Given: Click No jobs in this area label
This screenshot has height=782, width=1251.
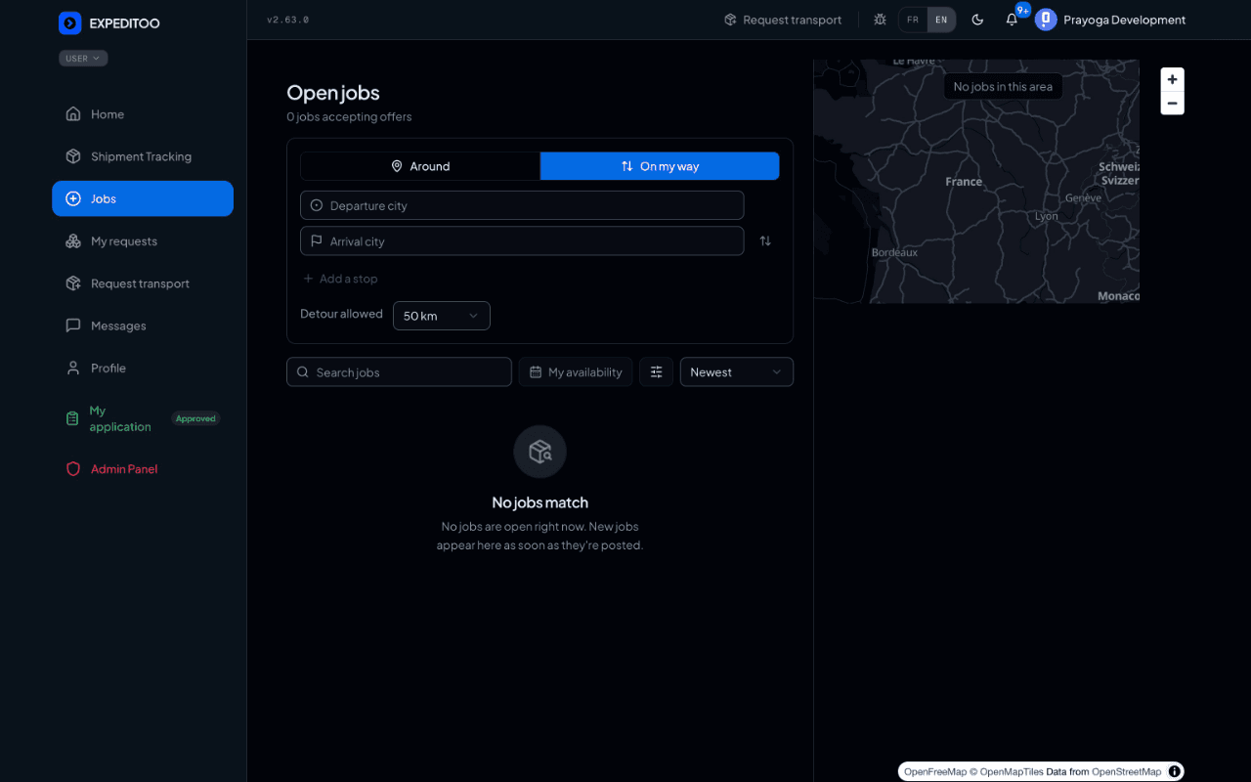Looking at the screenshot, I should 1003,87.
